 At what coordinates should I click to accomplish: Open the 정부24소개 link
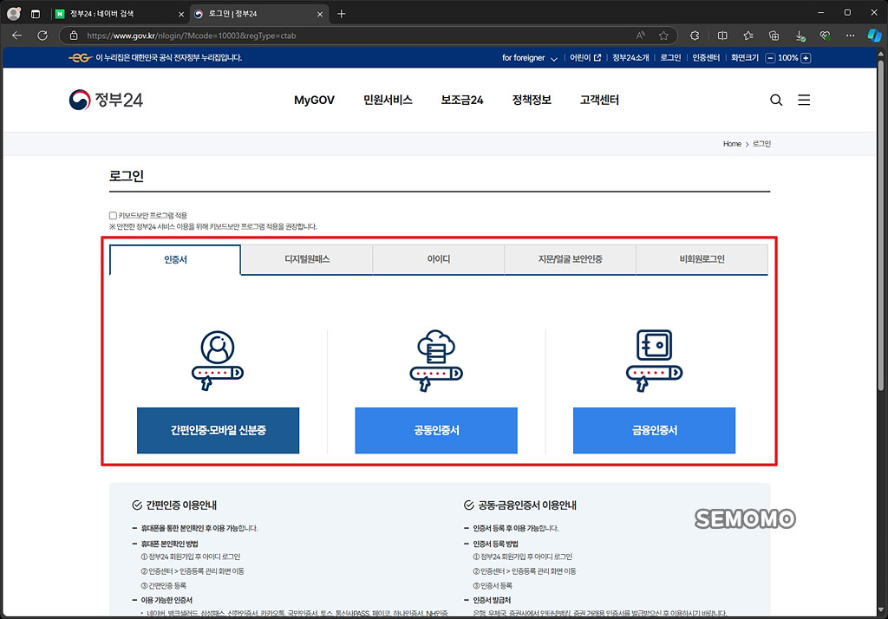(x=630, y=58)
